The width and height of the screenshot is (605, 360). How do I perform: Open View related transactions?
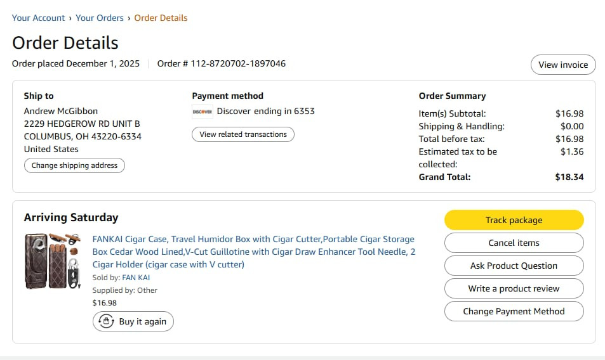243,134
